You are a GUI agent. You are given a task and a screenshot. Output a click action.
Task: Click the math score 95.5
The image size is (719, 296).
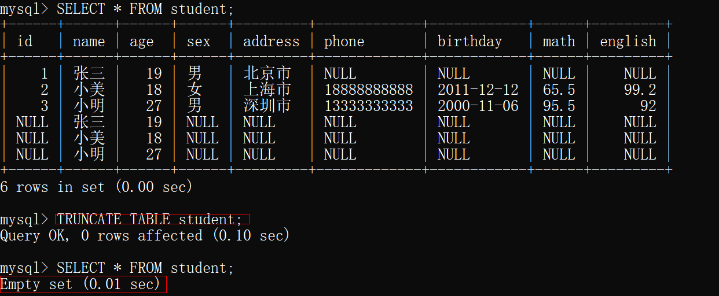click(x=559, y=106)
